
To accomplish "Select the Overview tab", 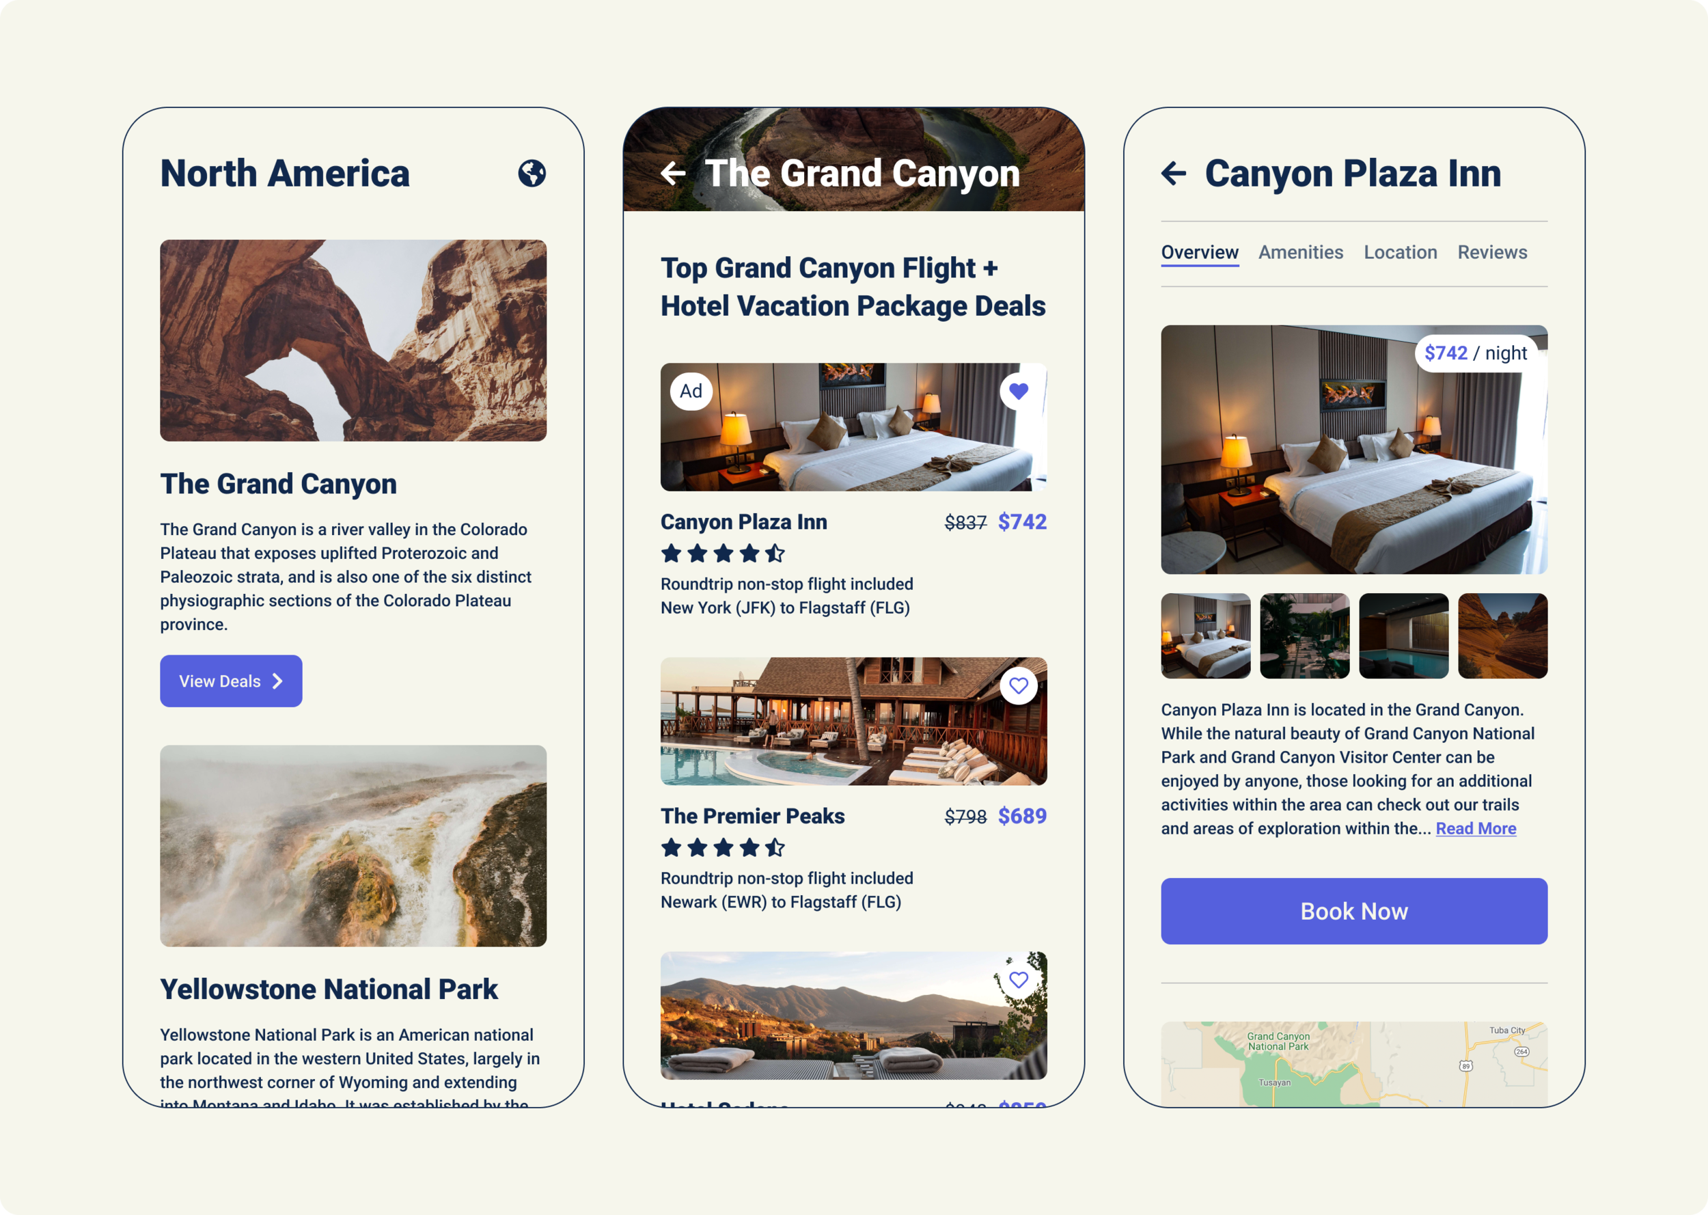I will click(x=1200, y=253).
